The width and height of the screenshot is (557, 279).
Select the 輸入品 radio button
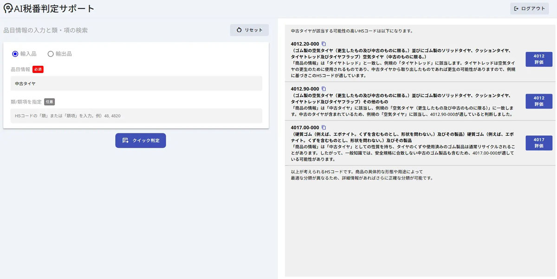pos(15,53)
